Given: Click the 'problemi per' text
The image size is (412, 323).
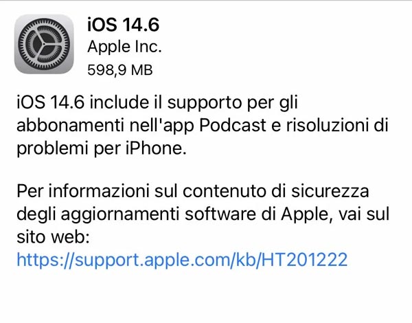Looking at the screenshot, I should coord(69,149).
